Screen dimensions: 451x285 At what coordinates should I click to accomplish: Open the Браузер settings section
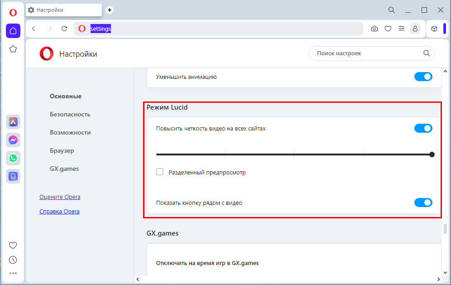(x=62, y=150)
